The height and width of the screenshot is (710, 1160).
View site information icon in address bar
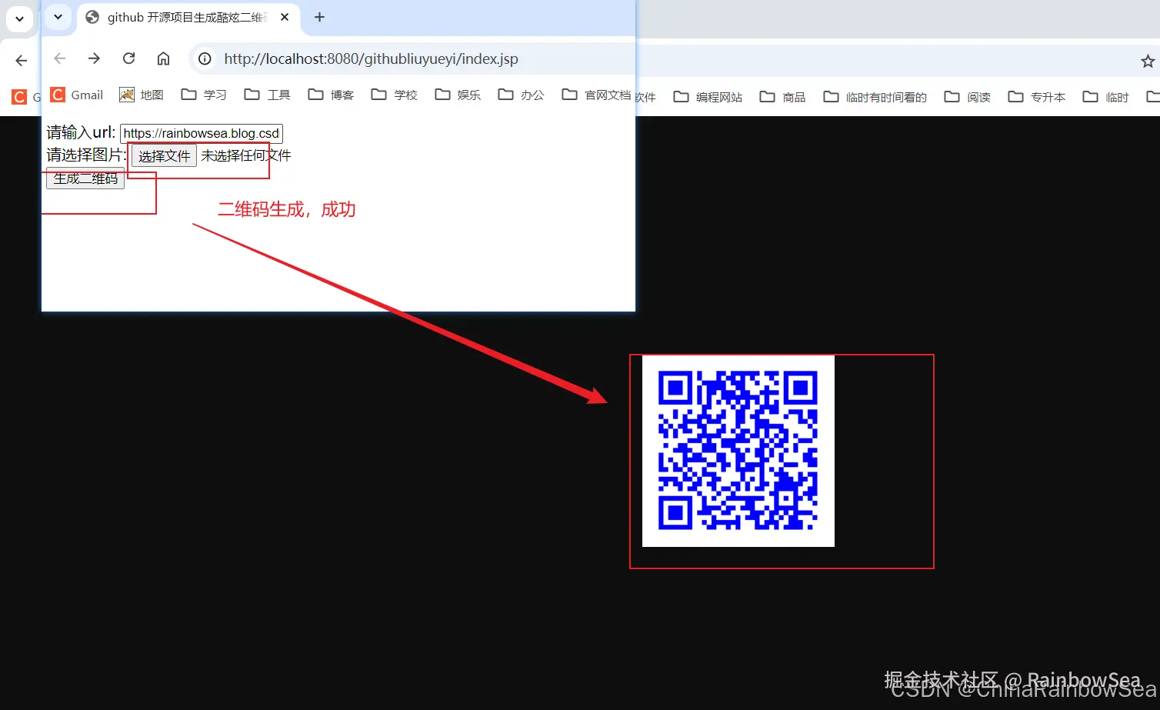[205, 59]
